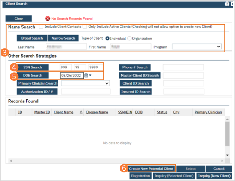Image resolution: width=235 pixels, height=181 pixels.
Task: Check the Include Client Contacts checkbox
Action: [40, 27]
